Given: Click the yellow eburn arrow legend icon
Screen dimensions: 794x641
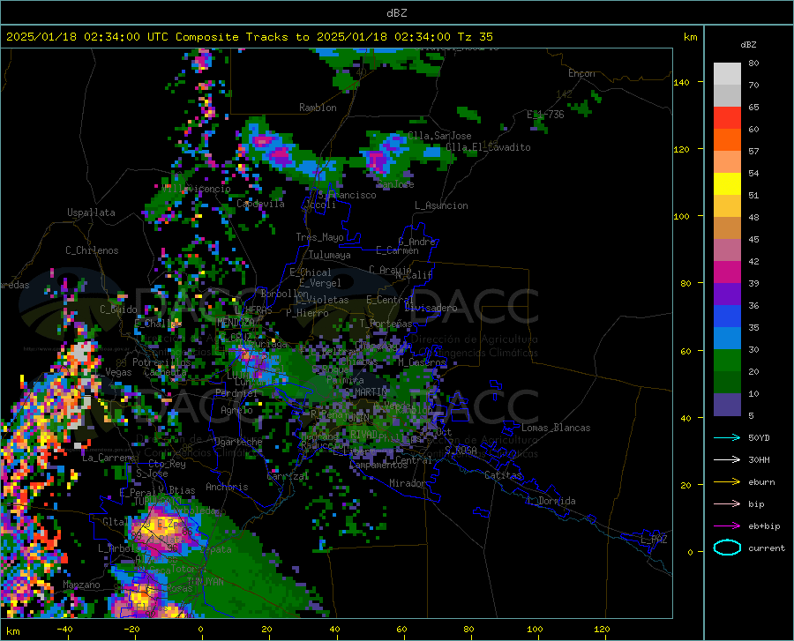Looking at the screenshot, I should (x=727, y=481).
